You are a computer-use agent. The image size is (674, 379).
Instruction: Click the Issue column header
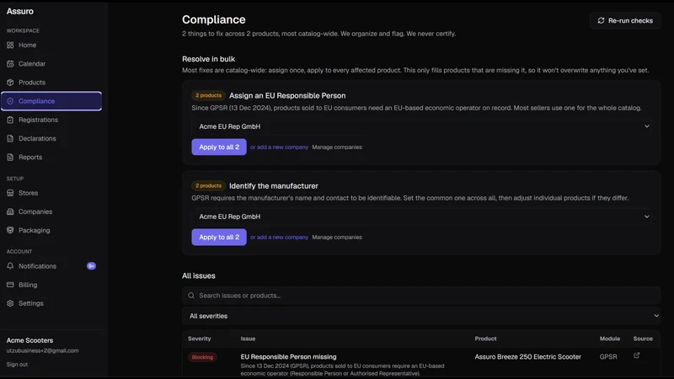pyautogui.click(x=248, y=339)
